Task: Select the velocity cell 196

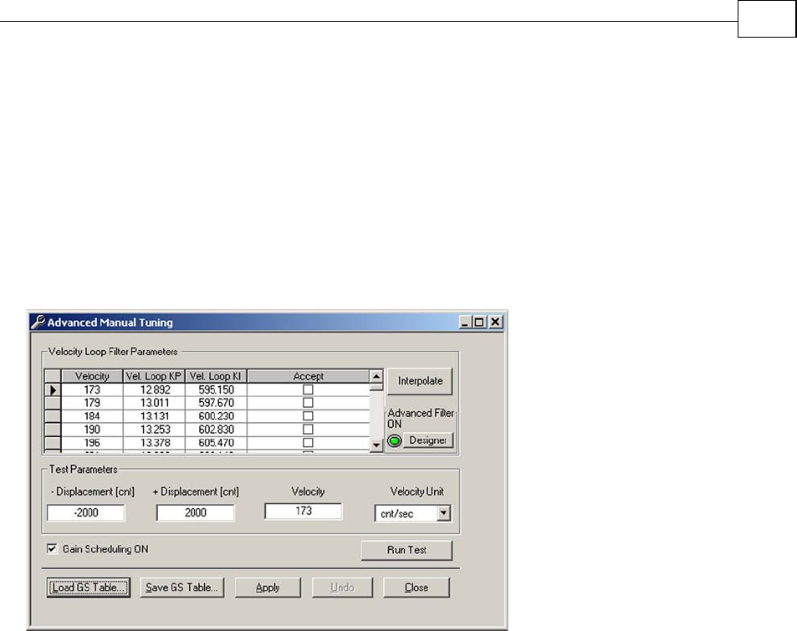Action: point(92,442)
